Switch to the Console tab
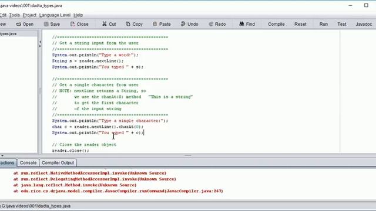The height and width of the screenshot is (211, 376). (x=28, y=163)
